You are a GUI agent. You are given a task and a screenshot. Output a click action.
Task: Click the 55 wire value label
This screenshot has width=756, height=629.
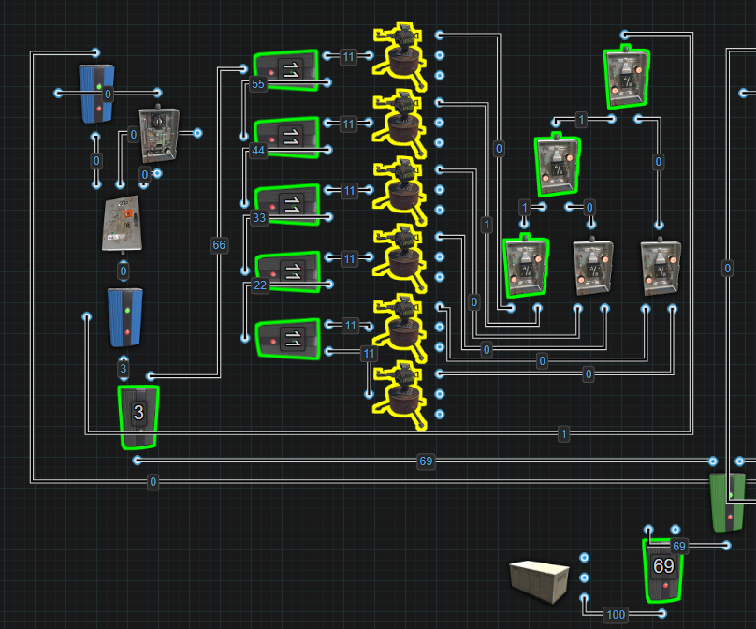point(258,84)
